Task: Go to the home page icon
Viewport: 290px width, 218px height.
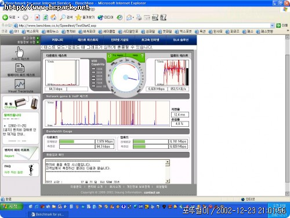Action: coord(53,17)
